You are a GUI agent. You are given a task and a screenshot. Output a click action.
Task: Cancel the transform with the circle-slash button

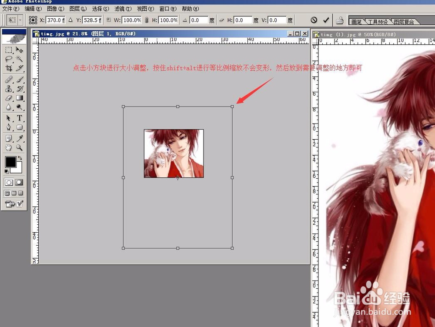[x=314, y=20]
